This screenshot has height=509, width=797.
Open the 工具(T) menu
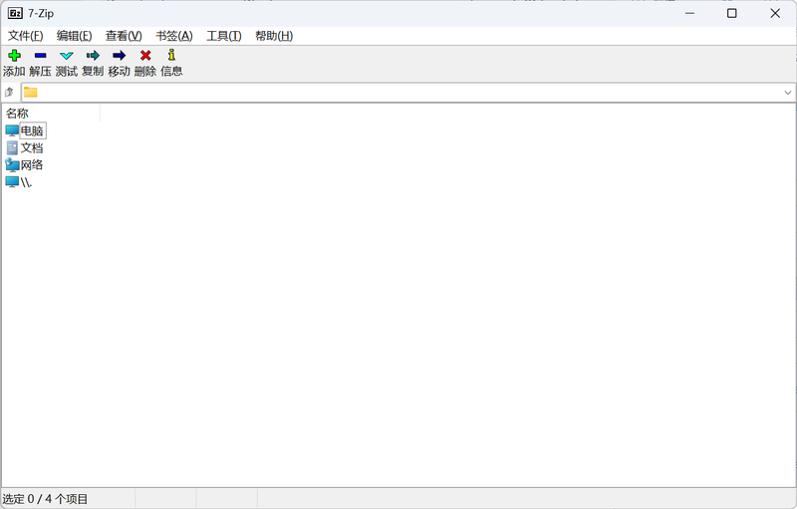223,36
